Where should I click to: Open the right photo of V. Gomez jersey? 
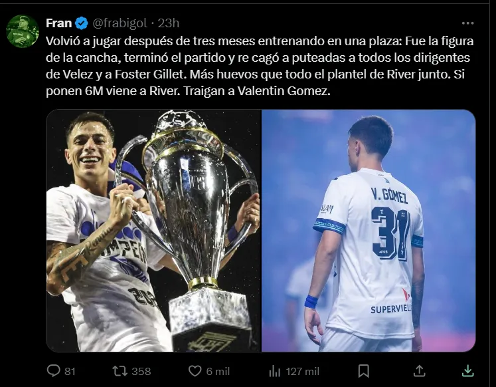point(369,230)
